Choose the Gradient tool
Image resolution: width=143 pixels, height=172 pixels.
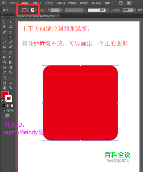[x=11, y=67]
